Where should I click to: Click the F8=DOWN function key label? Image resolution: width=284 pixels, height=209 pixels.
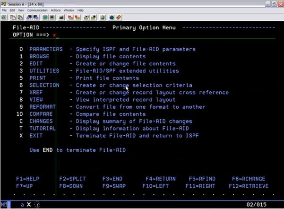[x=71, y=186]
